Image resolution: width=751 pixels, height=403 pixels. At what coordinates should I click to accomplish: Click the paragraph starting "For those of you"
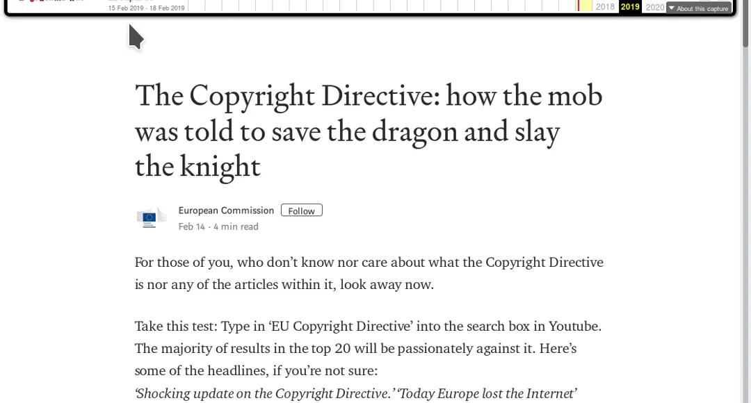[x=369, y=273]
